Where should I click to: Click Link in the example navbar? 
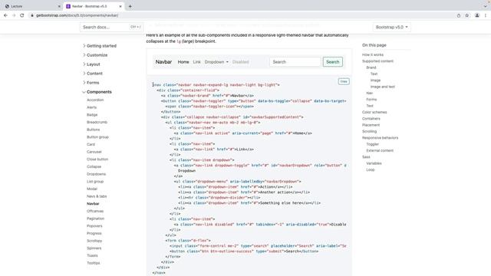(x=196, y=62)
